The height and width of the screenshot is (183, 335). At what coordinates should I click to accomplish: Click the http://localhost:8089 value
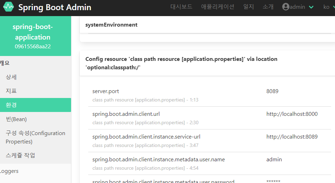coord(292,137)
